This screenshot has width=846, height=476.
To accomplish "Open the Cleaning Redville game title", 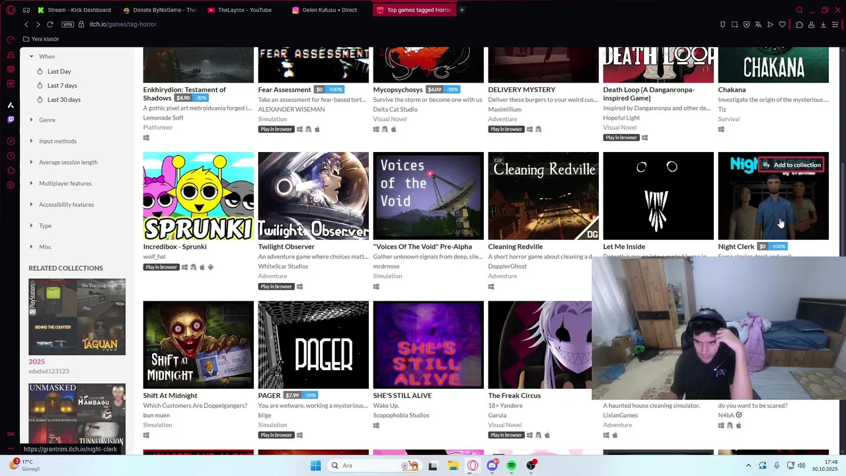I will point(516,247).
